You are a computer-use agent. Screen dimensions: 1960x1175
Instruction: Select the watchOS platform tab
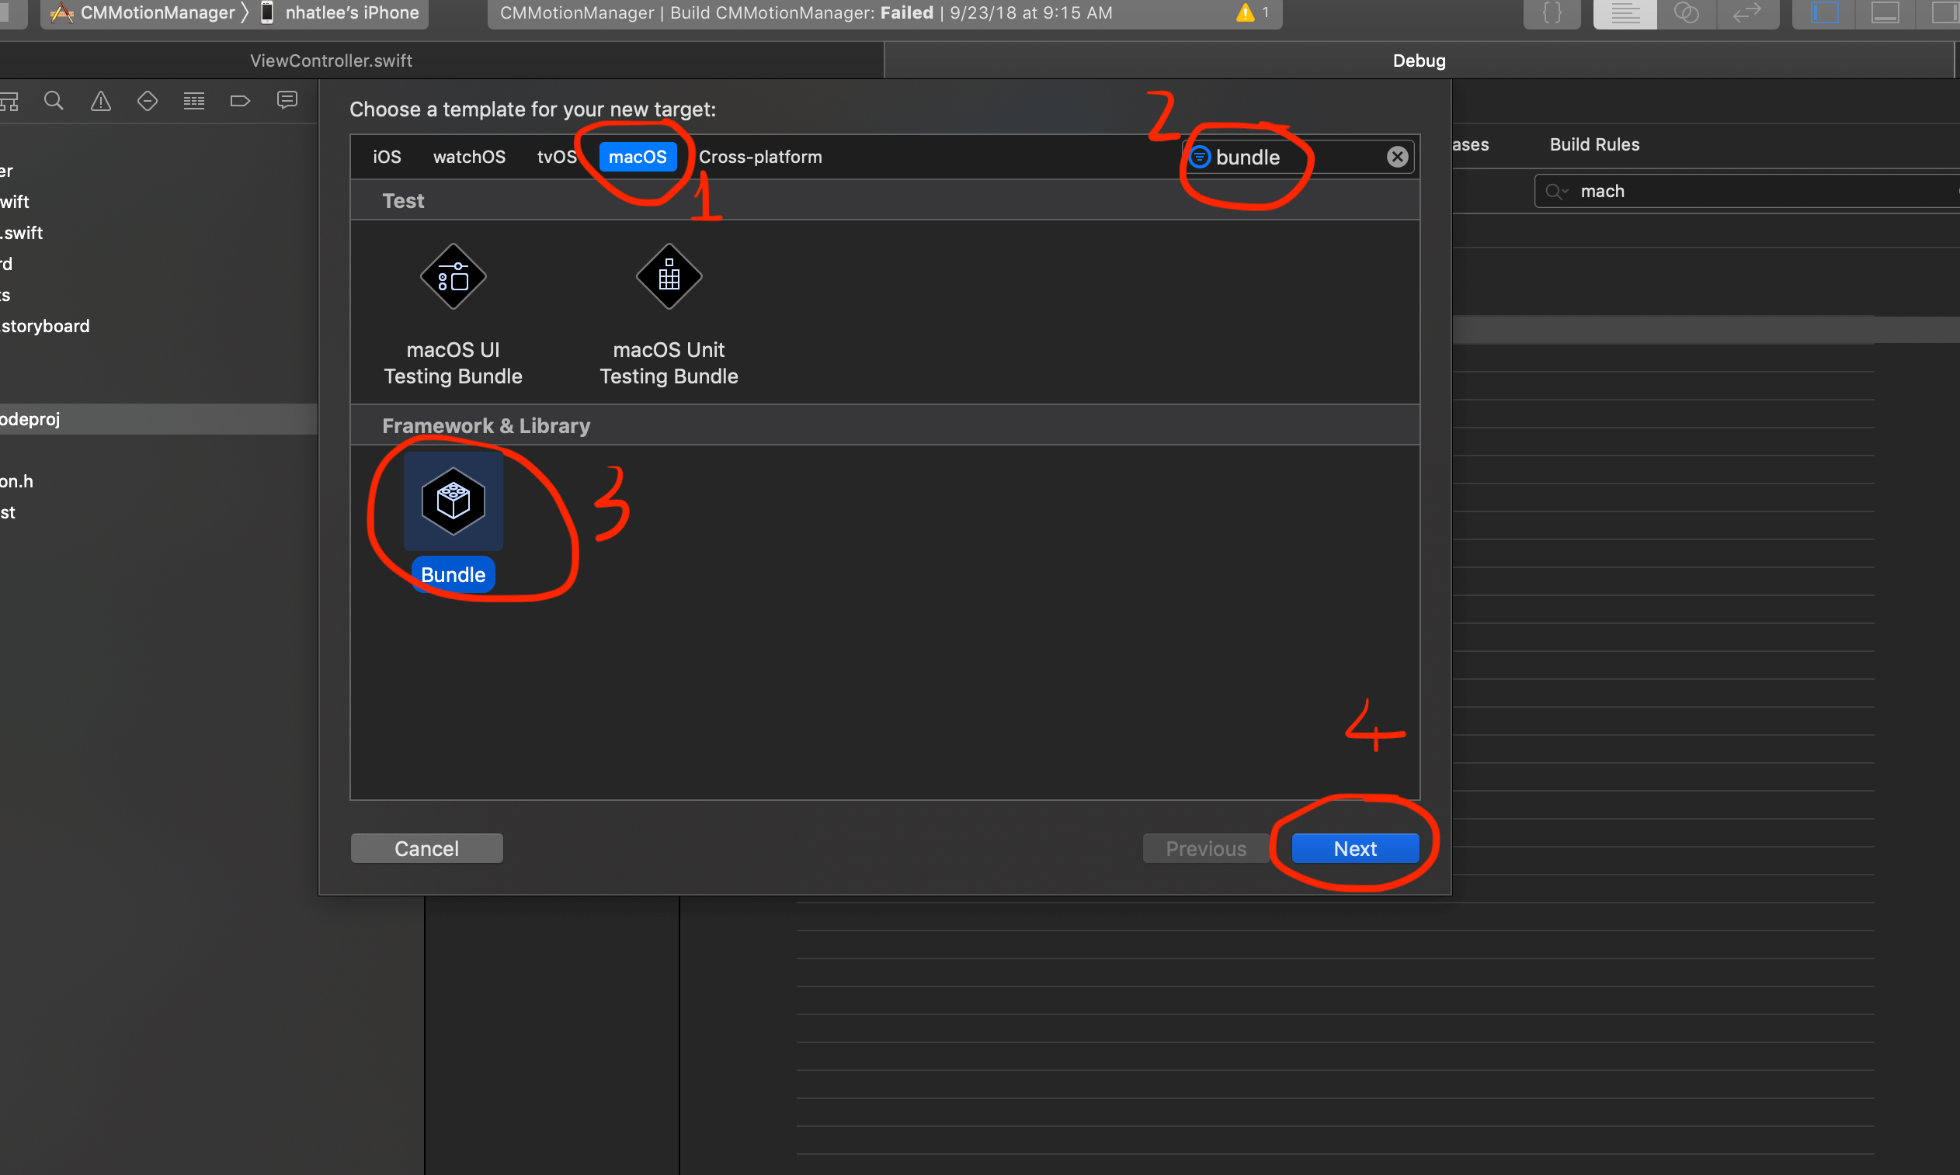pyautogui.click(x=469, y=157)
